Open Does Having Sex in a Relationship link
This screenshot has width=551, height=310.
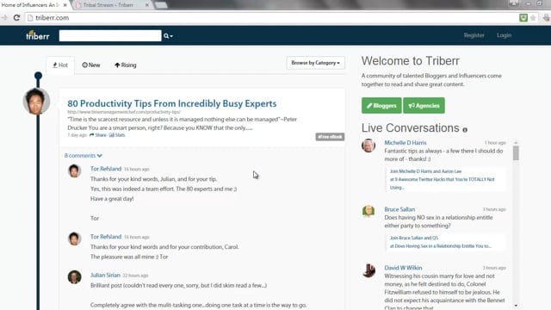(441, 246)
